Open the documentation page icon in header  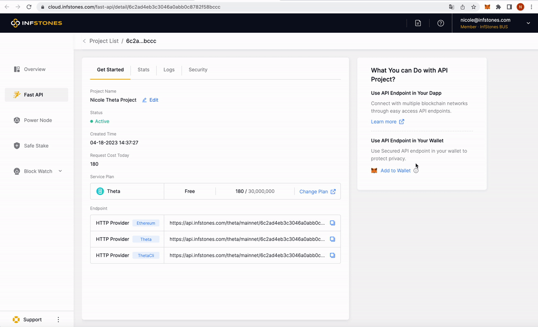(418, 23)
